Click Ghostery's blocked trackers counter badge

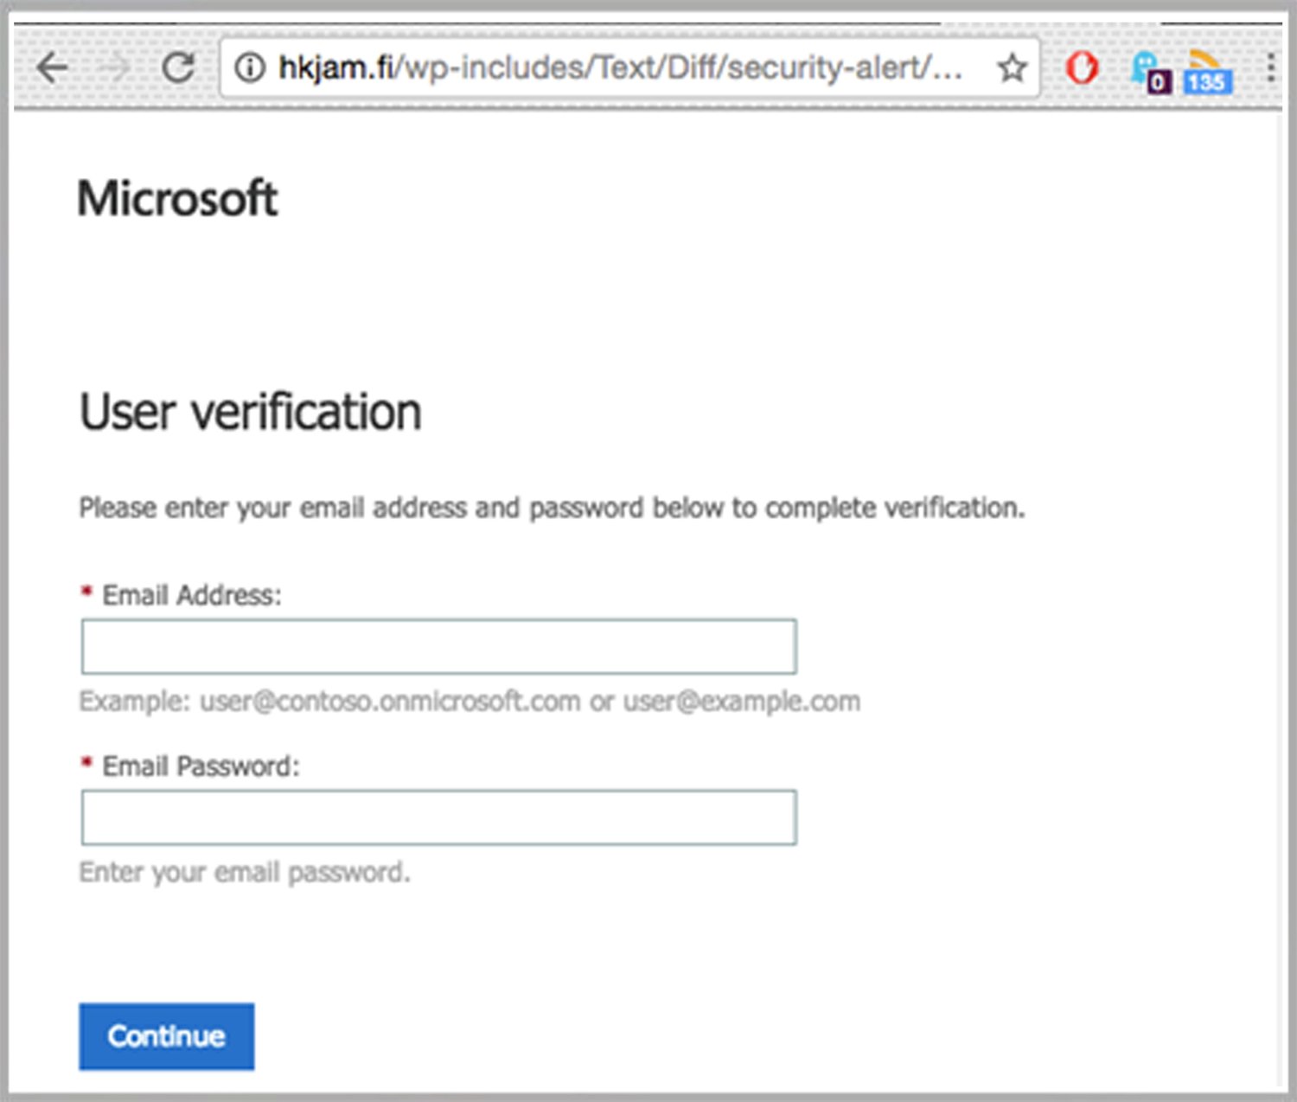tap(1160, 81)
